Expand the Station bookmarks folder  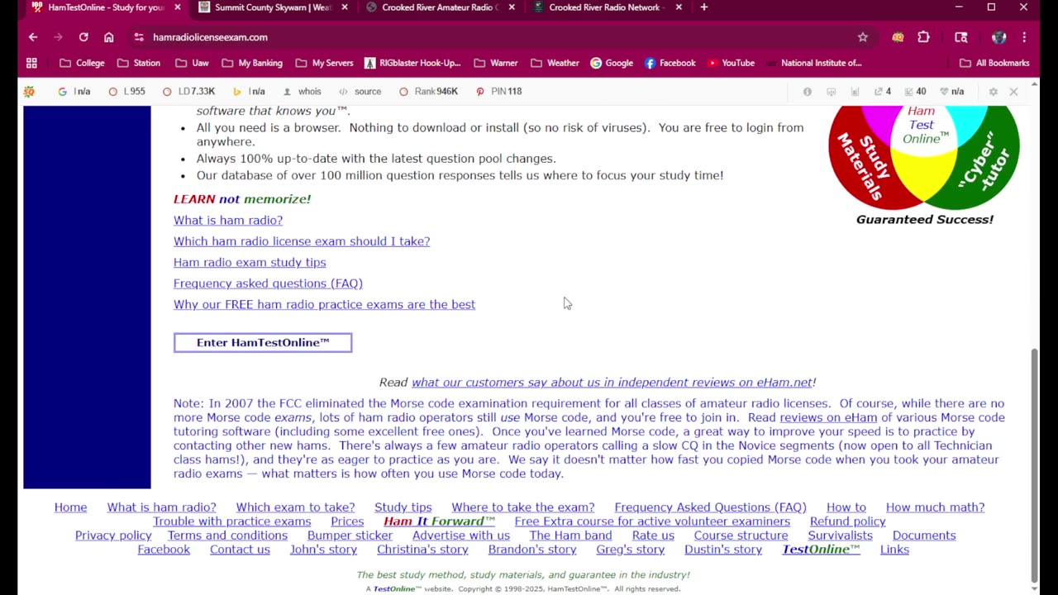[x=138, y=63]
